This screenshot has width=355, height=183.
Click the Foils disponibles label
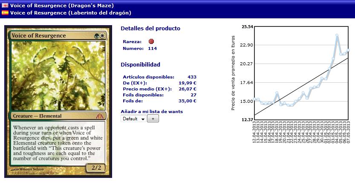143,95
